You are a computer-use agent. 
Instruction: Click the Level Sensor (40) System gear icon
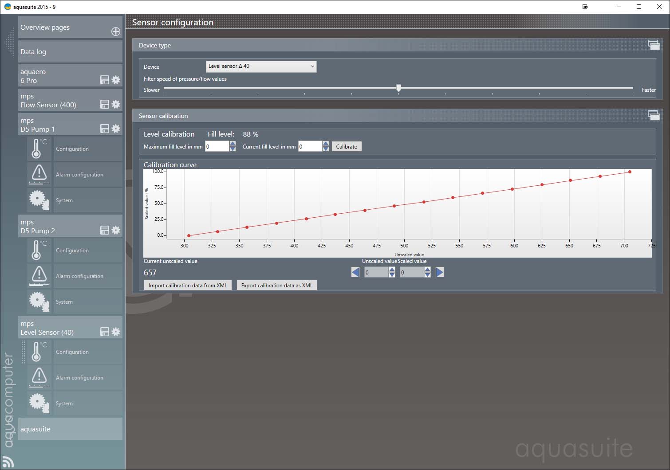coord(39,403)
